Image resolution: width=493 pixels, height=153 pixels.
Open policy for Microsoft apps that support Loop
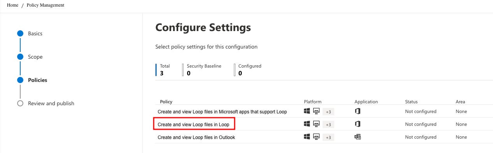[x=222, y=112]
